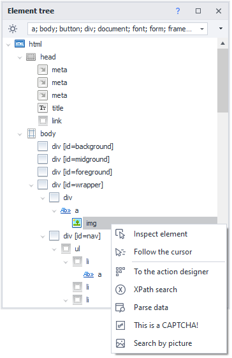Select This is a CAPTCHA! entry
This screenshot has width=232, height=358.
coord(169,325)
